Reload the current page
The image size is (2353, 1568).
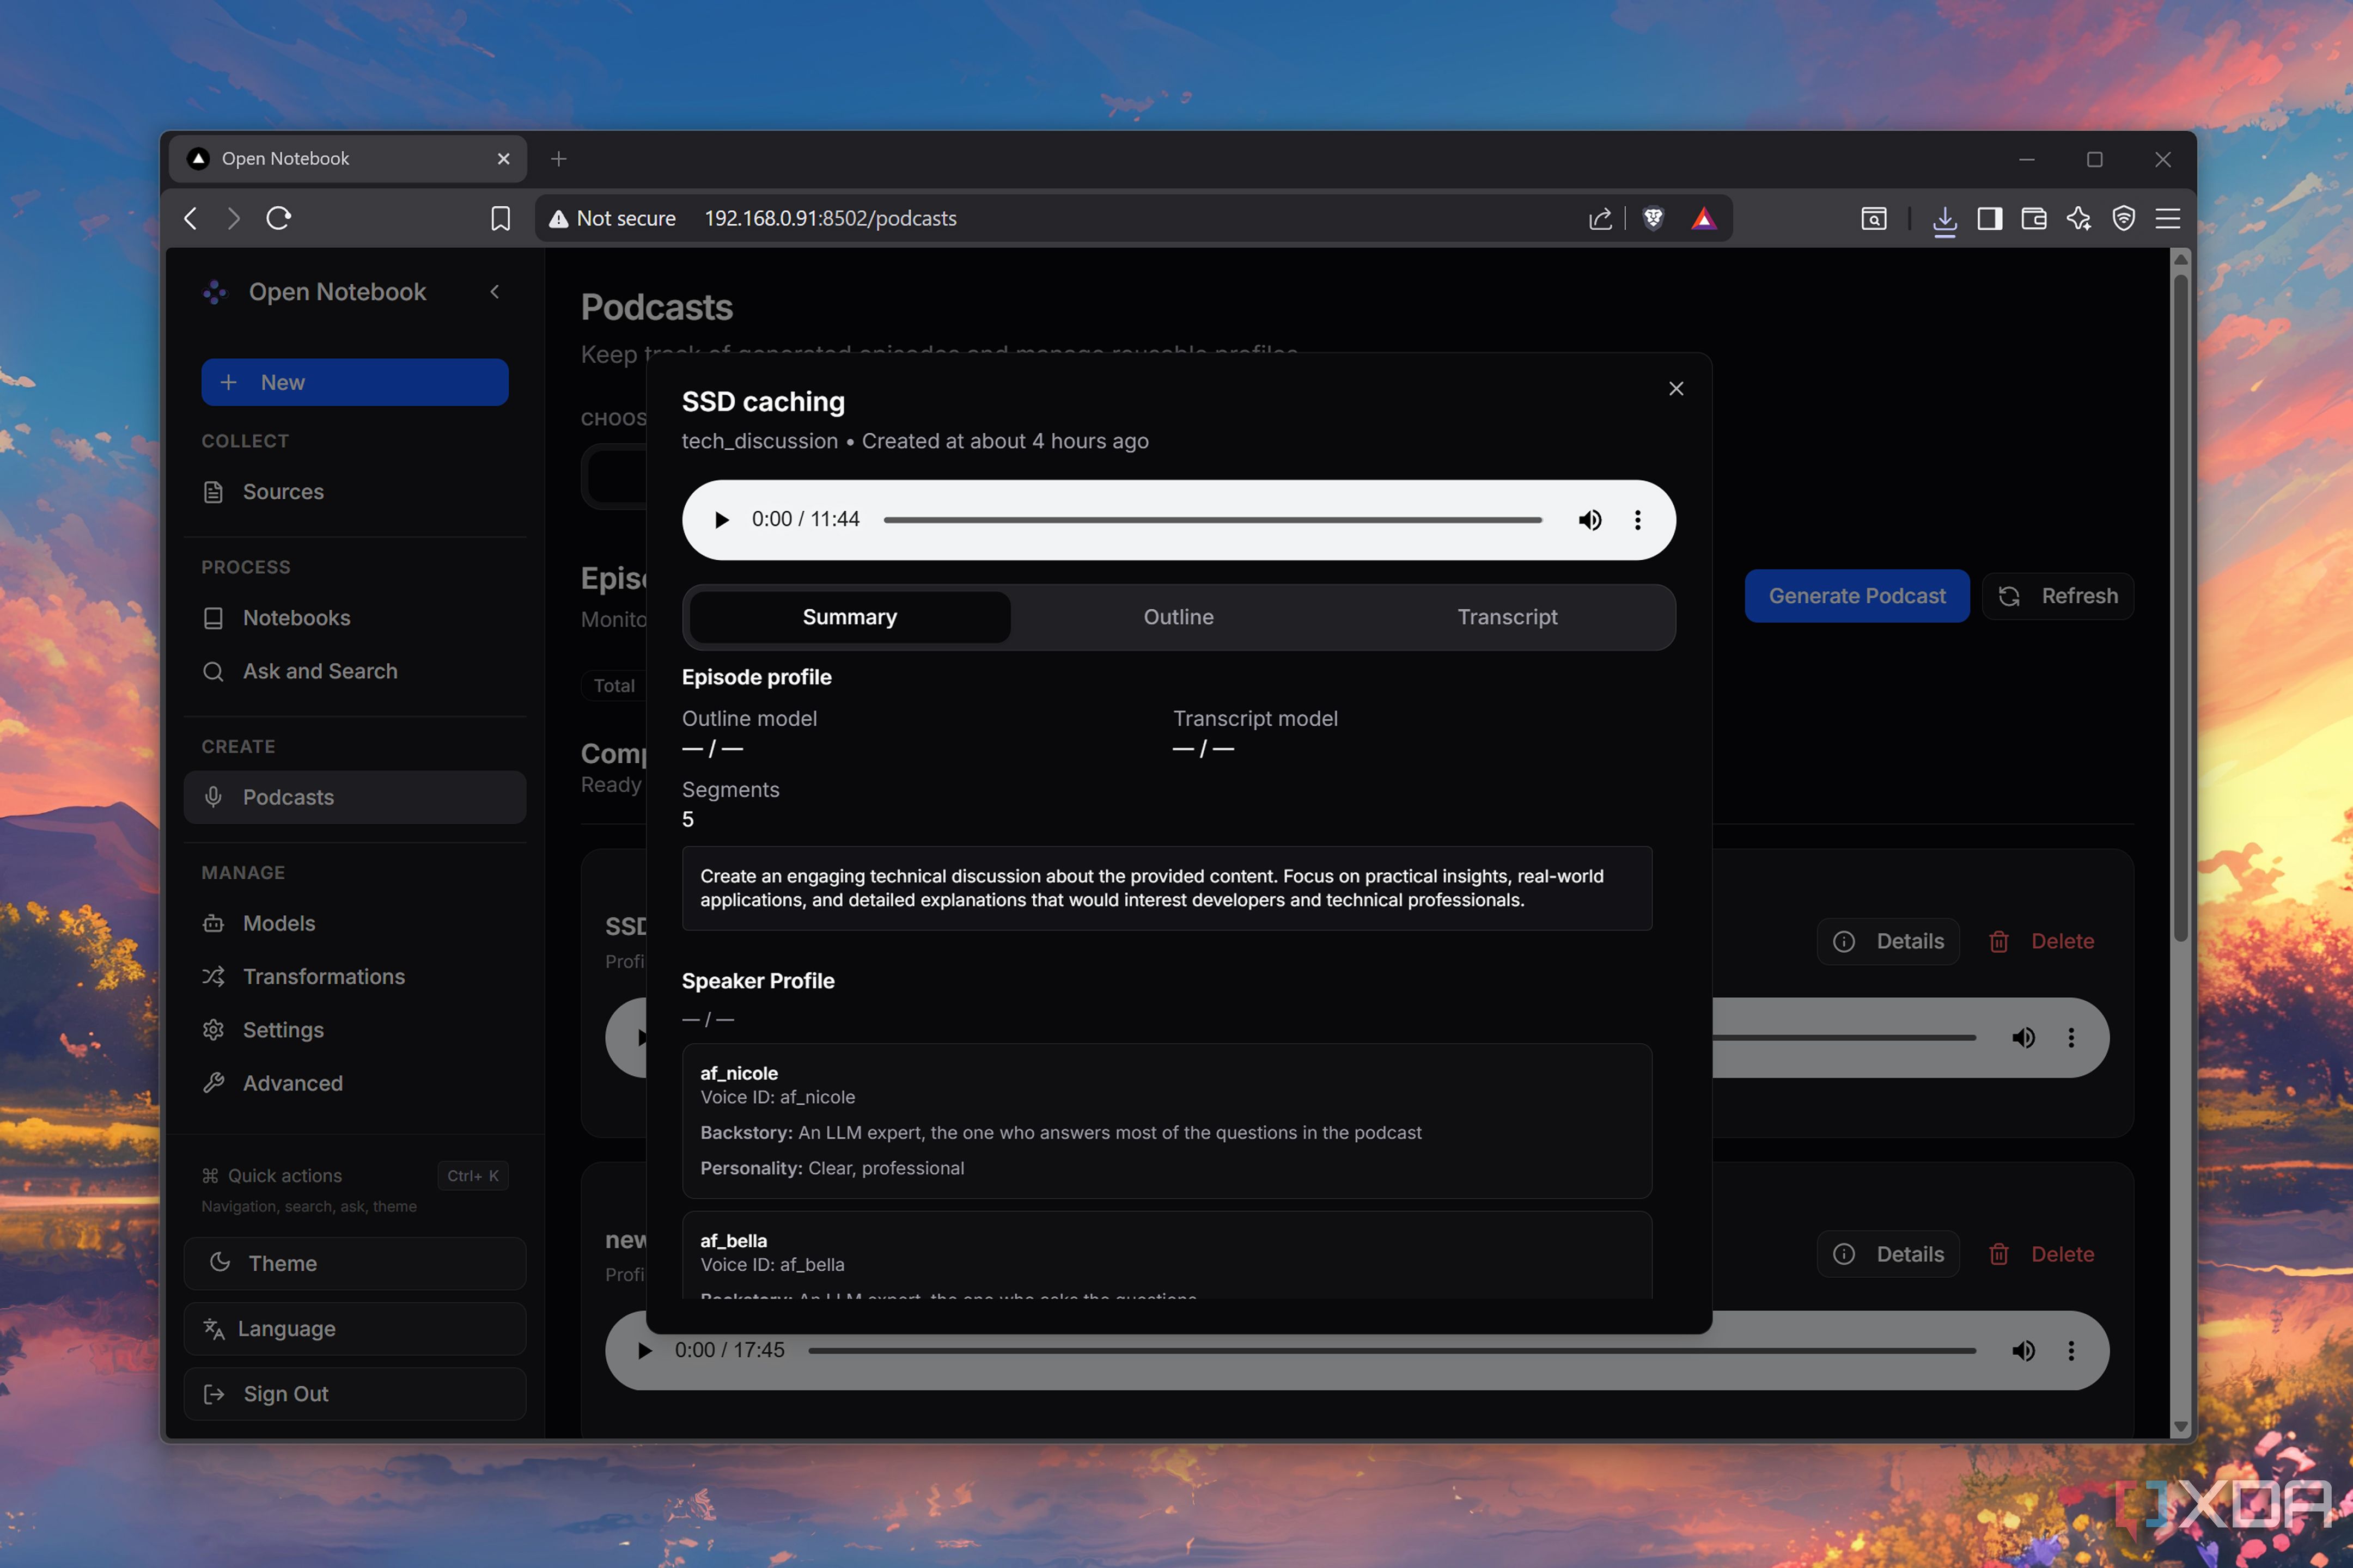coord(278,218)
